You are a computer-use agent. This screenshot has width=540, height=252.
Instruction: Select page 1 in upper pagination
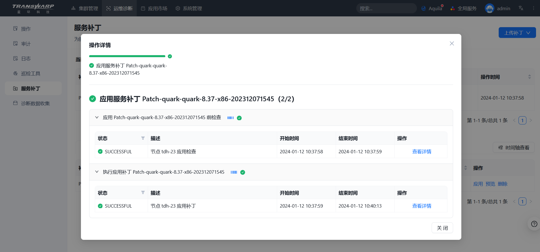tap(522, 120)
